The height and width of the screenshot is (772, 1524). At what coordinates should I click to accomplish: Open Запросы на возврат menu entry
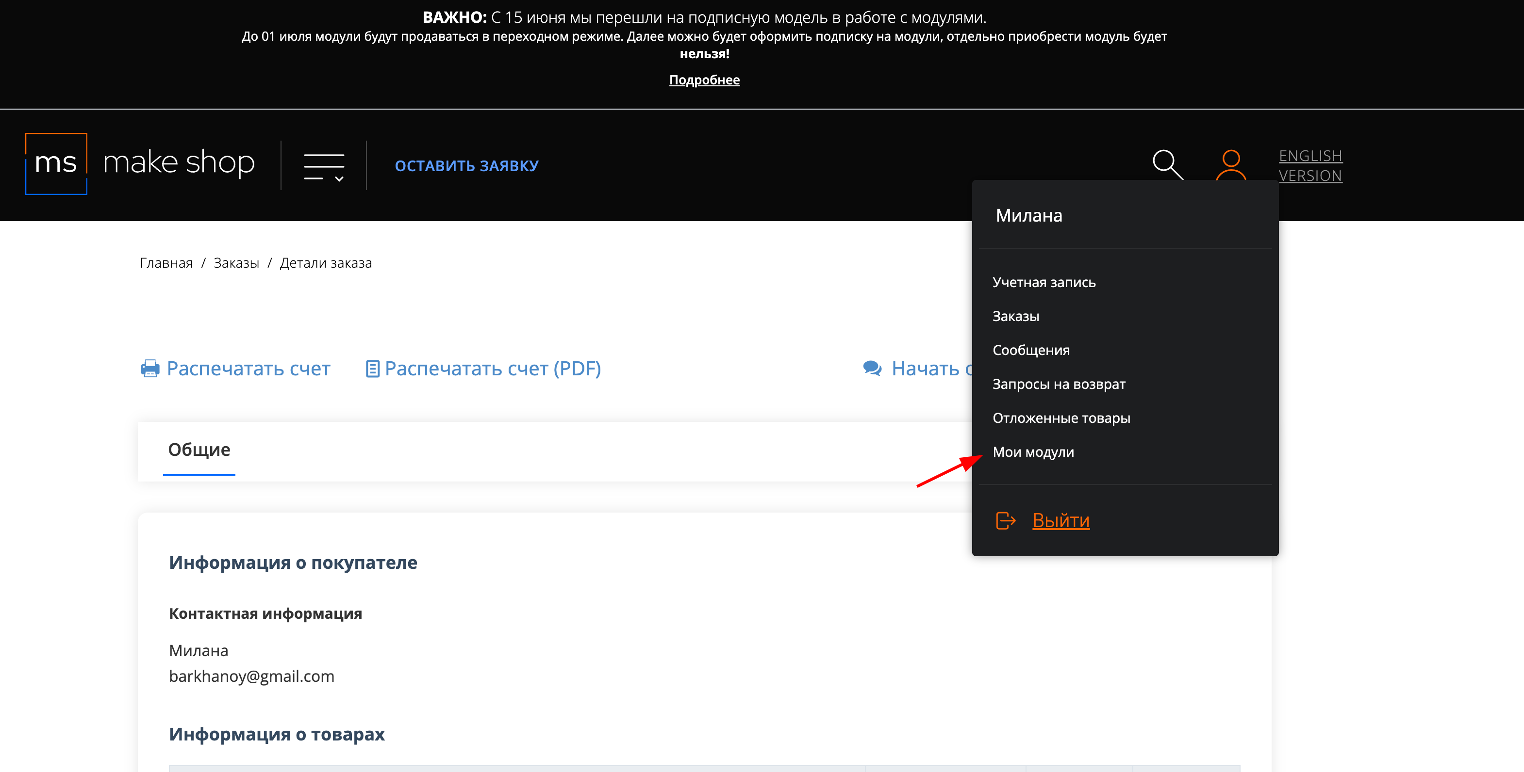pyautogui.click(x=1059, y=384)
